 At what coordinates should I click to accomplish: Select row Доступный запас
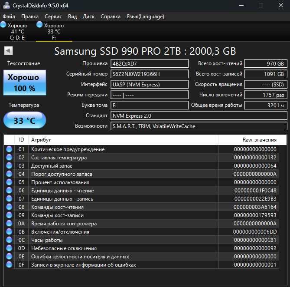coord(141,165)
